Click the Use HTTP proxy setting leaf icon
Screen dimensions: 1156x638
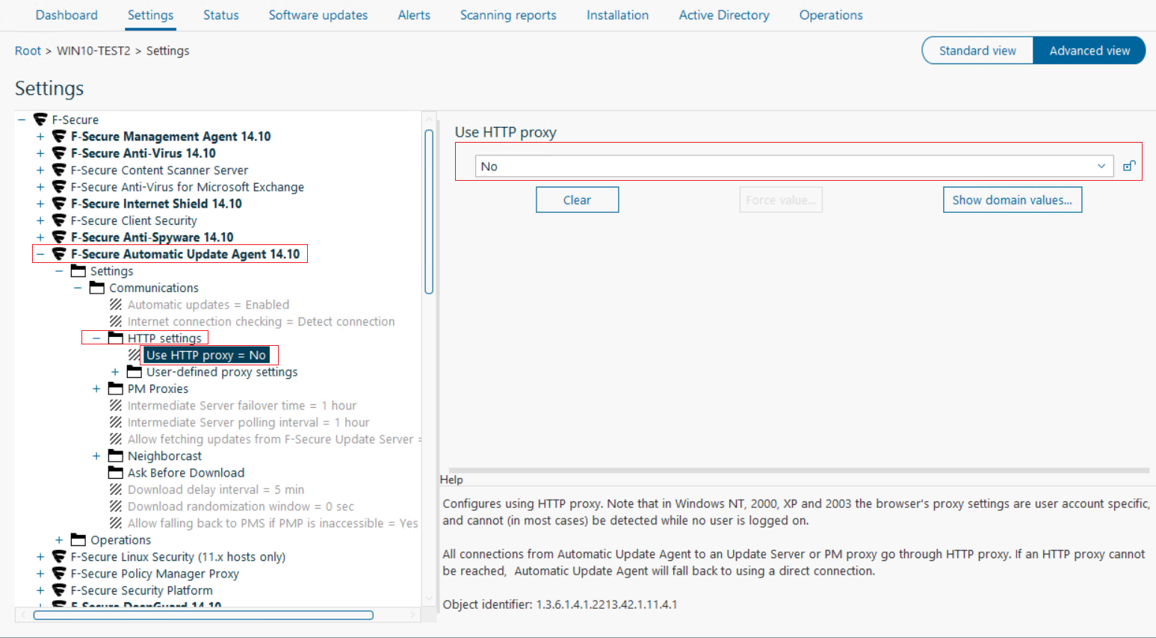click(x=135, y=355)
